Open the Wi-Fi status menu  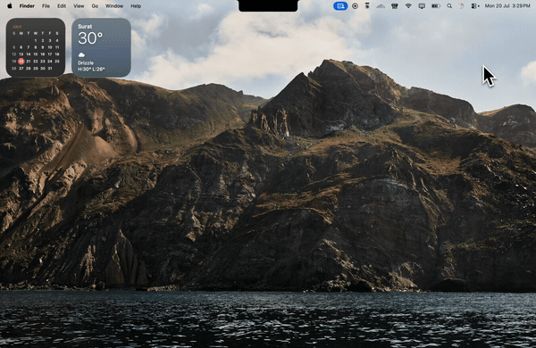(x=408, y=6)
